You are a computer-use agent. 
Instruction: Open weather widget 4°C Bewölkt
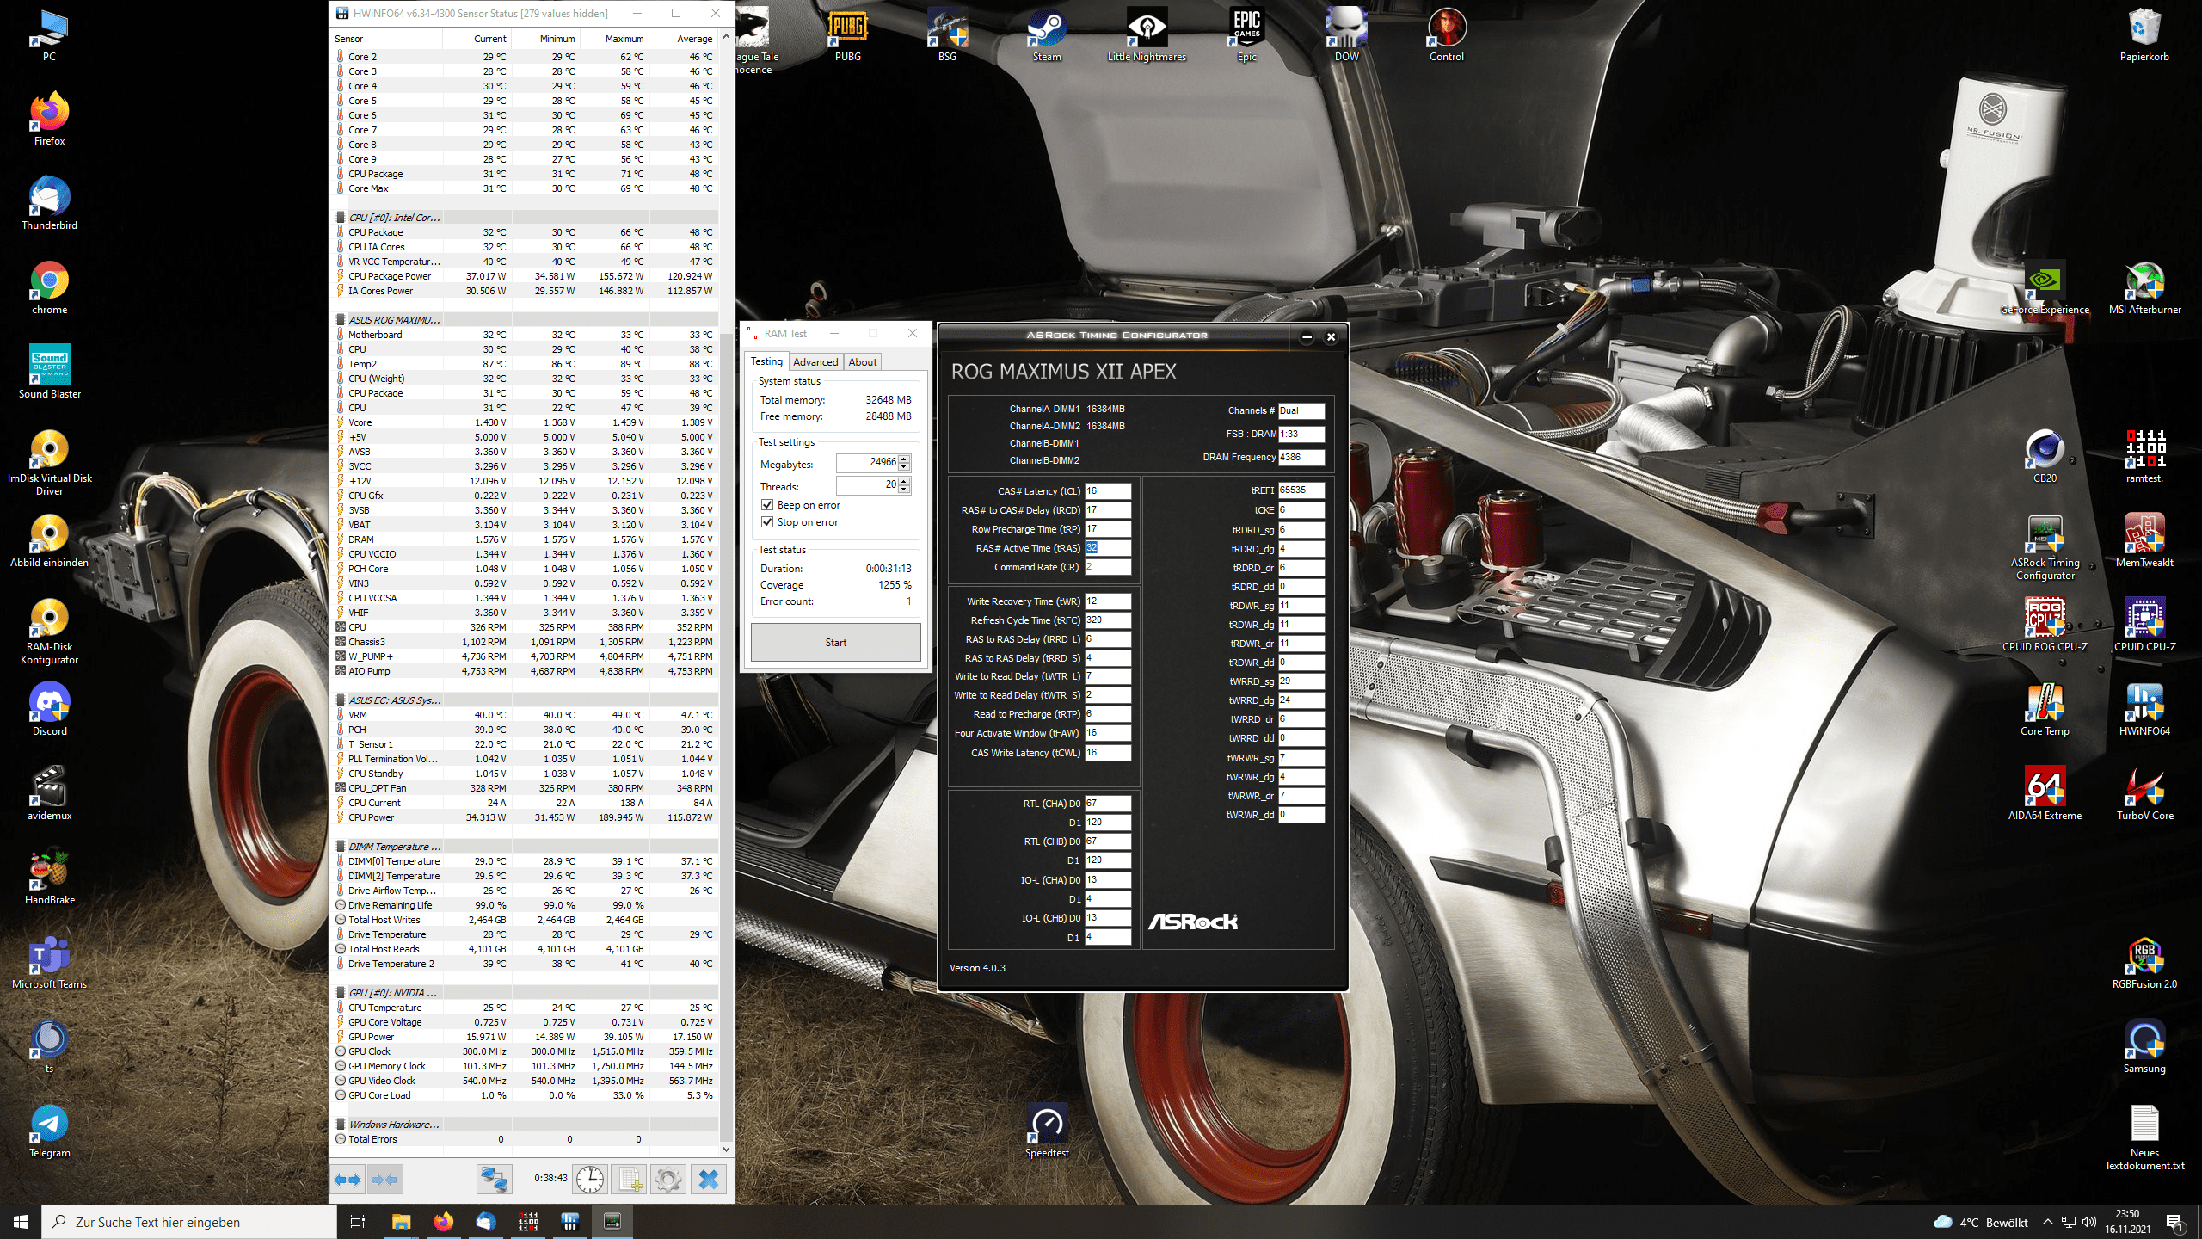pos(1981,1222)
